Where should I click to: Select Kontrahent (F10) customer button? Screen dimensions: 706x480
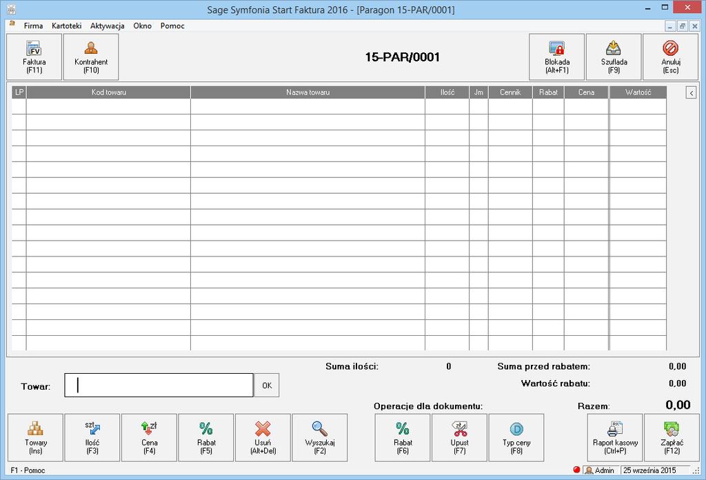coord(91,57)
